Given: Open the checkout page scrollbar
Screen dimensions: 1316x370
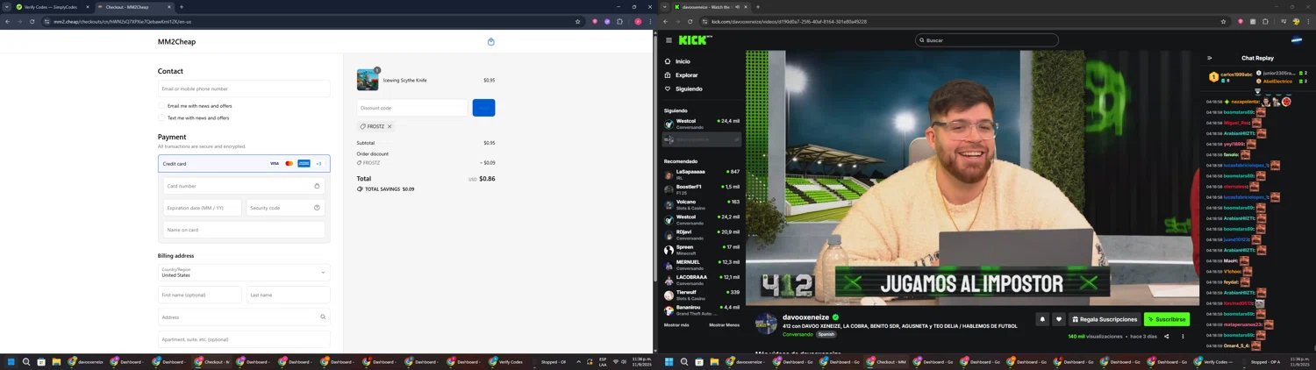Looking at the screenshot, I should click(x=654, y=158).
